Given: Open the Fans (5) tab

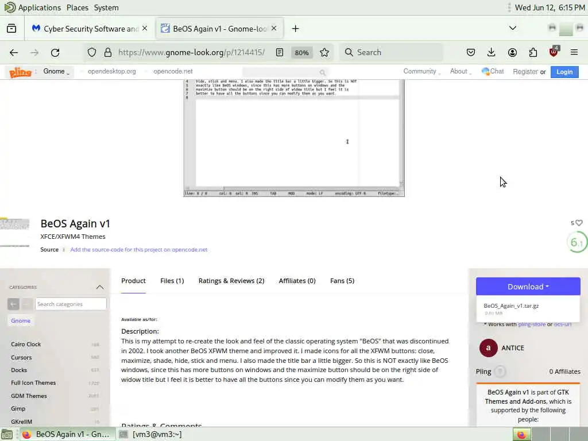Looking at the screenshot, I should tap(342, 281).
